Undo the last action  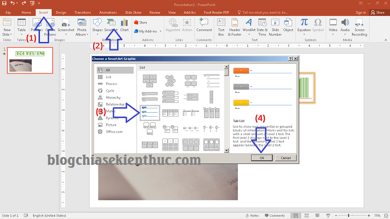coord(12,3)
